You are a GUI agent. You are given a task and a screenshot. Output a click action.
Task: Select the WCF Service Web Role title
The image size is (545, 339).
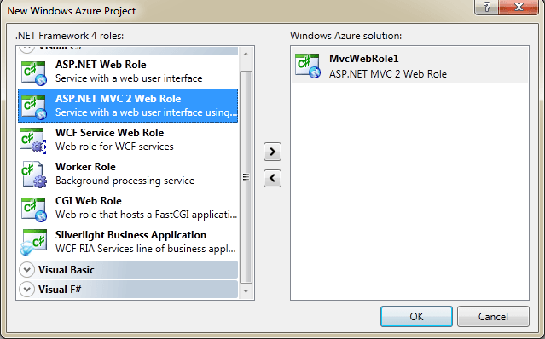tap(109, 133)
